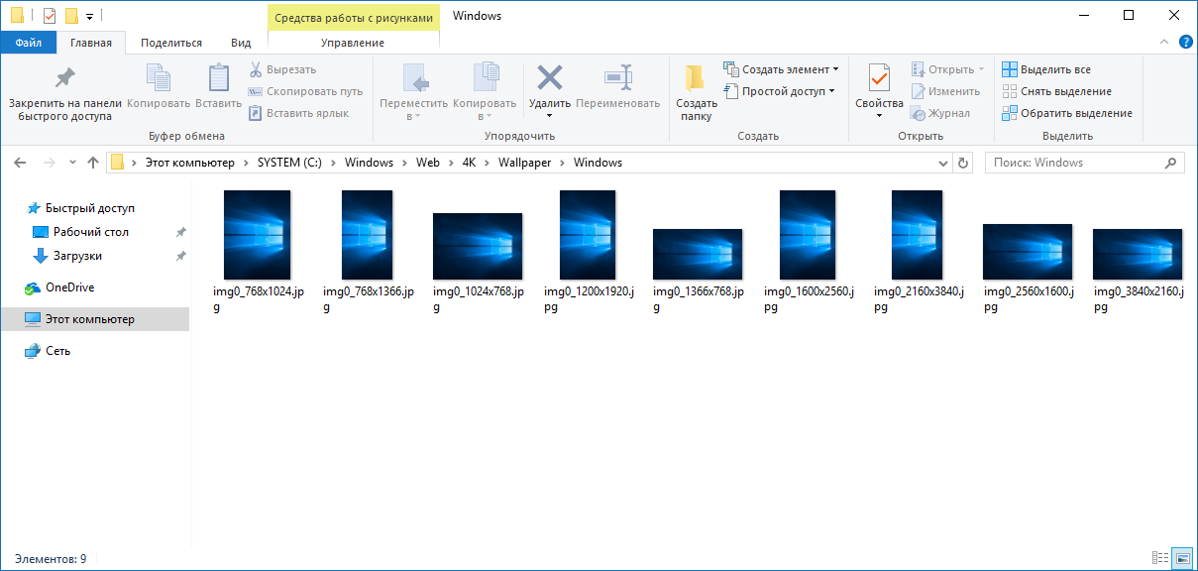Select the img0_768x1024.jpg thumbnail
The height and width of the screenshot is (571, 1198).
click(257, 235)
